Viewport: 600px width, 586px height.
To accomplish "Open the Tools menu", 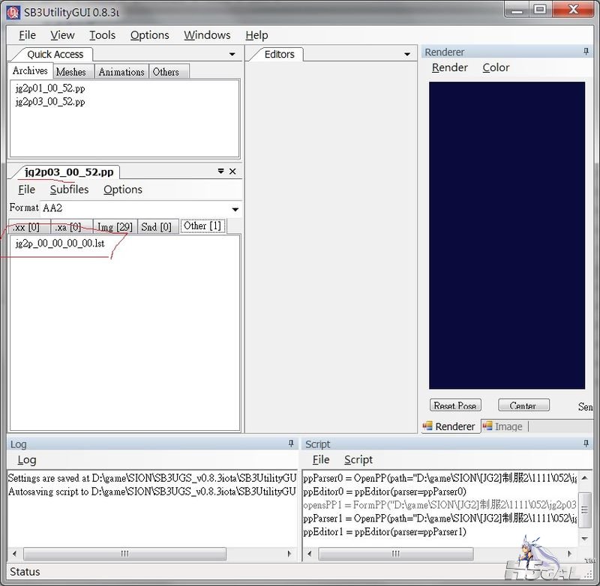I will click(x=102, y=35).
